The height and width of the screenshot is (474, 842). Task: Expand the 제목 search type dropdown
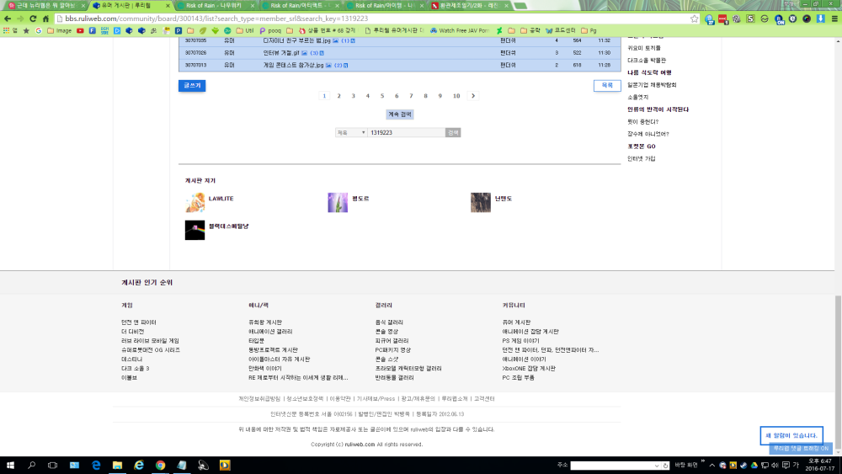pyautogui.click(x=351, y=132)
